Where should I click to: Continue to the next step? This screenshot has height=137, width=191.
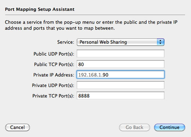pos(170,127)
